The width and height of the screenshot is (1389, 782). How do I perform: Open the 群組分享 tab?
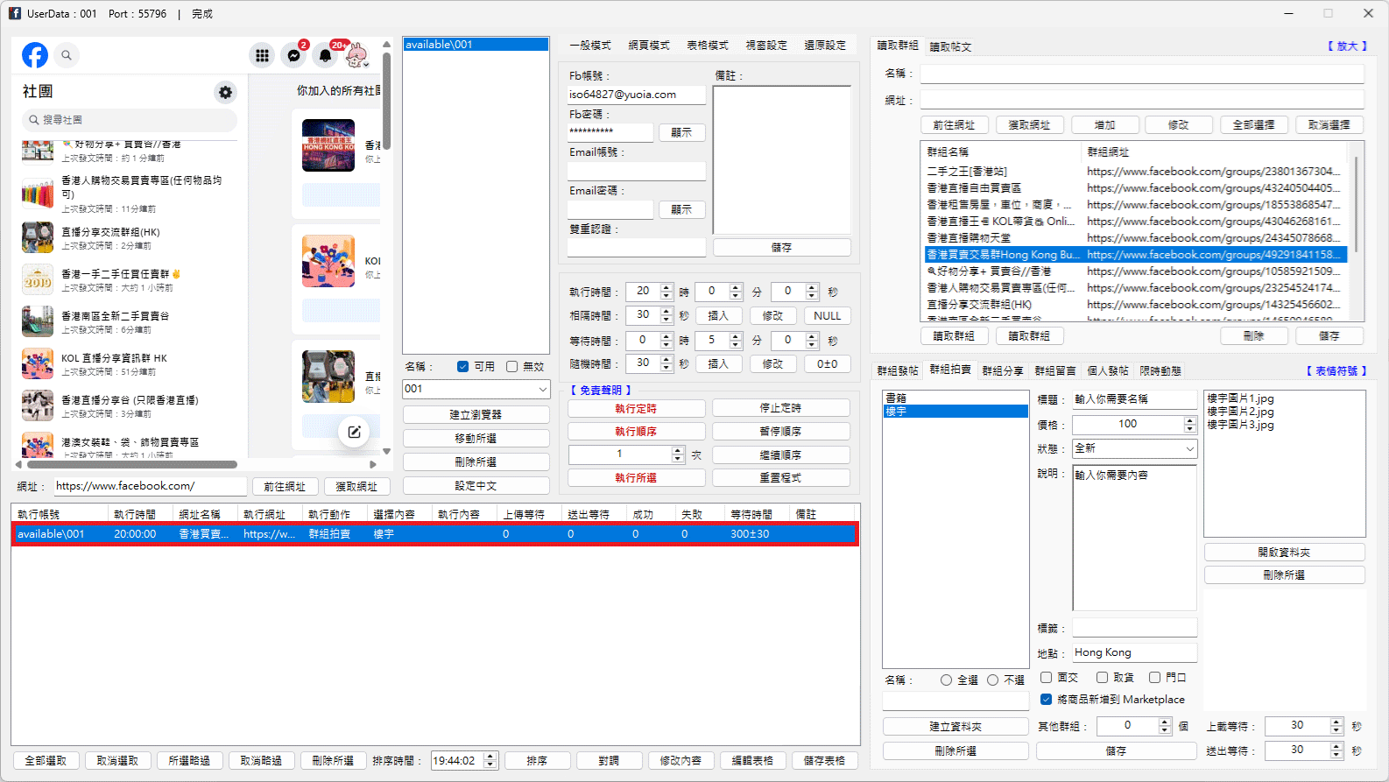point(1003,371)
